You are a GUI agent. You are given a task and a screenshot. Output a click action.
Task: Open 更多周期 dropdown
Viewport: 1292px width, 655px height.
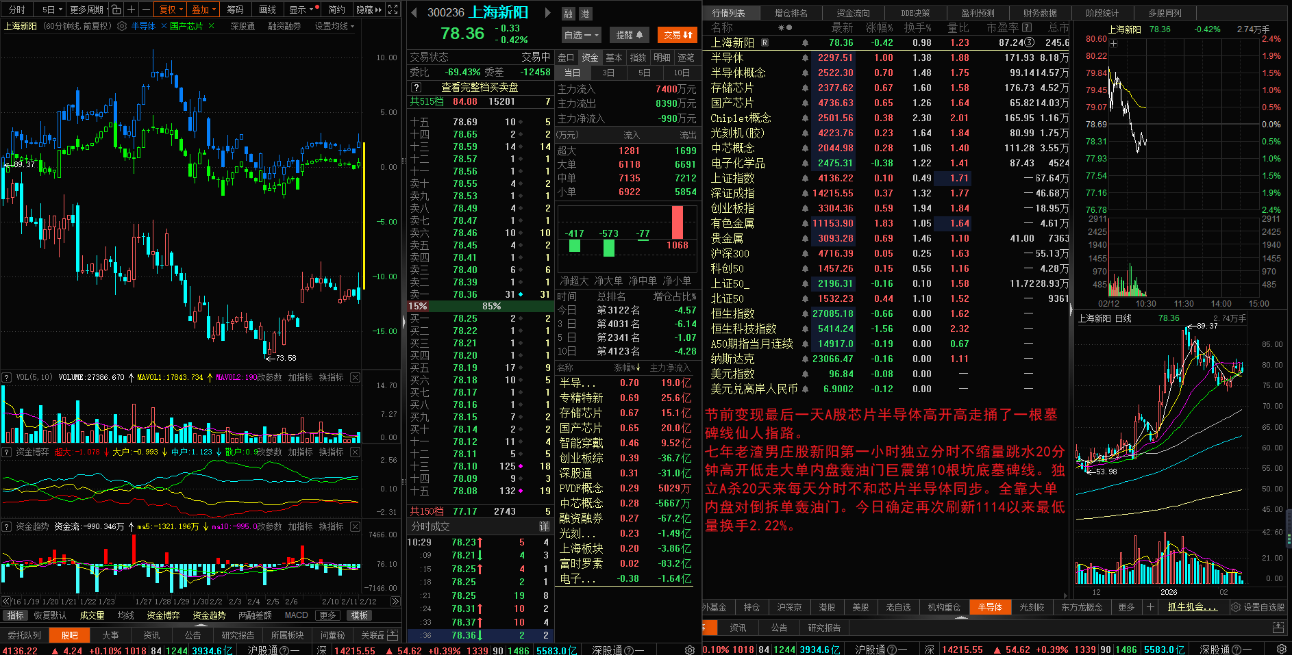coord(88,10)
